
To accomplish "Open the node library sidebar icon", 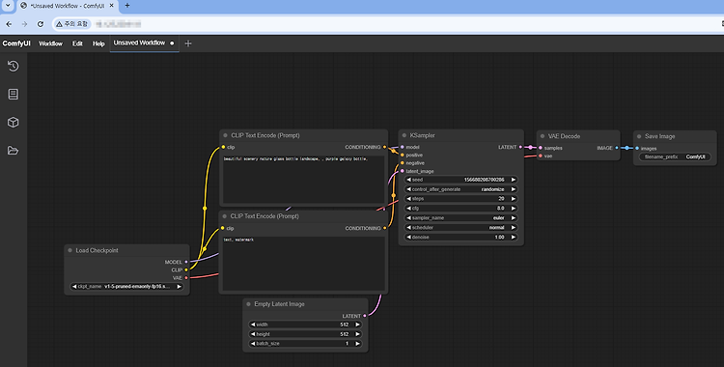I will pos(13,95).
